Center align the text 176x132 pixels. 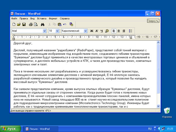pyautogui.click(x=119, y=31)
